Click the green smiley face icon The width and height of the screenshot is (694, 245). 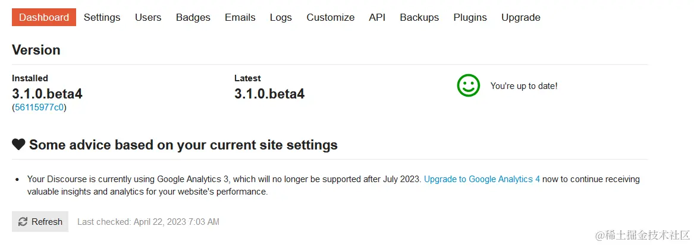point(468,85)
